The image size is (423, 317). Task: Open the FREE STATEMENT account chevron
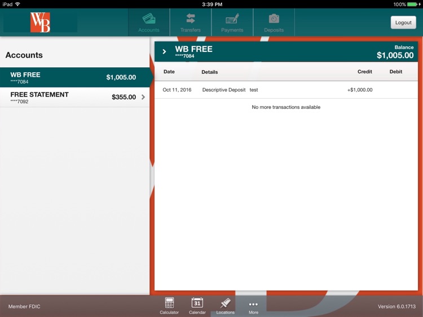click(143, 97)
